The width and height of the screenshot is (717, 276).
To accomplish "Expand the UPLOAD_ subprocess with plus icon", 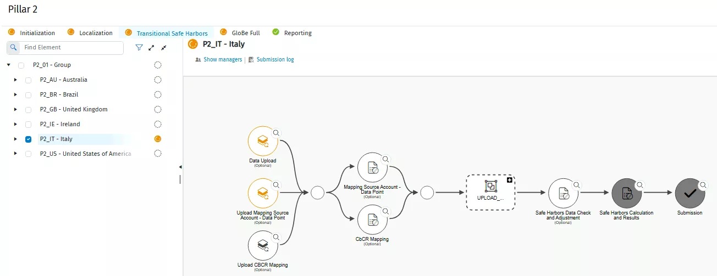I will click(x=509, y=180).
